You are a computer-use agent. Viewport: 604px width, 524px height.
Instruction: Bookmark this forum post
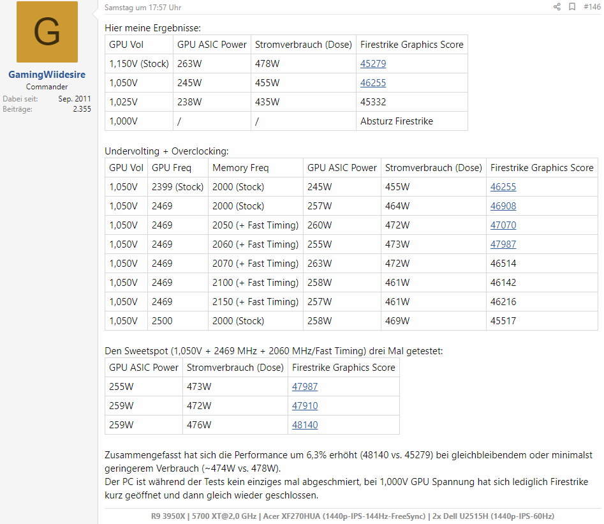coord(572,6)
